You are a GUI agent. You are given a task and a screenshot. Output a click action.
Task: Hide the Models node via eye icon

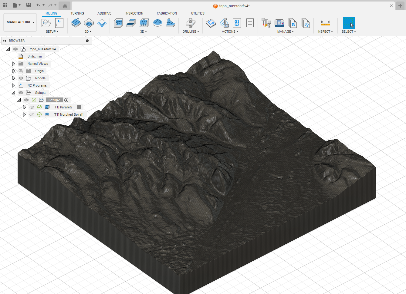(x=21, y=78)
